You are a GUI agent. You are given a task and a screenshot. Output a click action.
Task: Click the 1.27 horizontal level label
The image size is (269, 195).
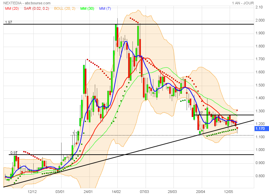(x=199, y=113)
